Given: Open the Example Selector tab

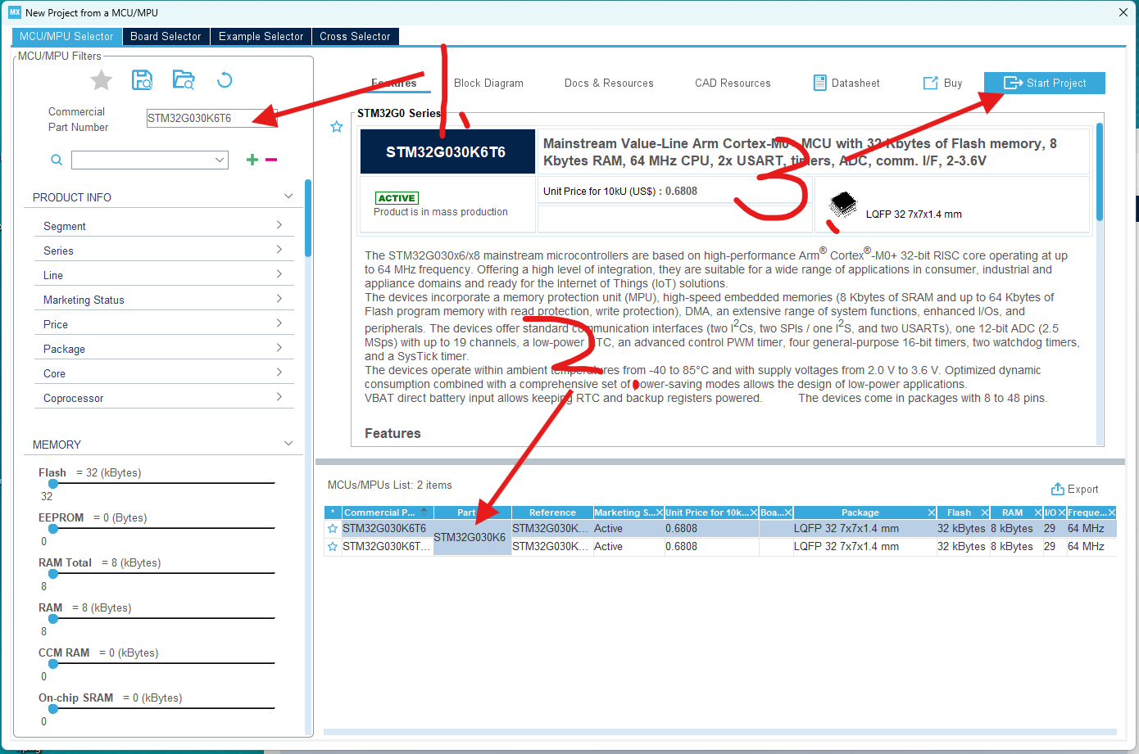Looking at the screenshot, I should 261,36.
